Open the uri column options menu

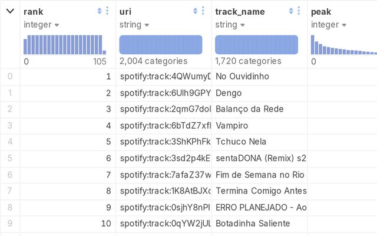[x=203, y=11]
